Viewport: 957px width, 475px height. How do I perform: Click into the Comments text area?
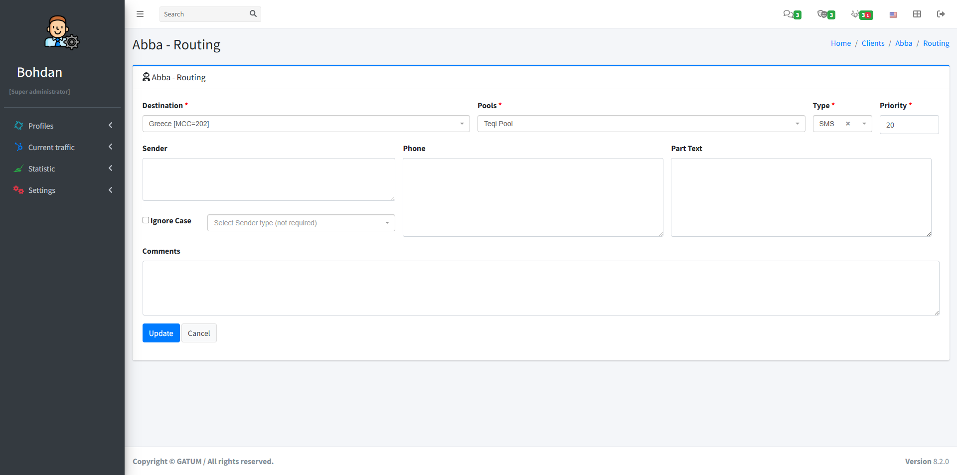[540, 288]
